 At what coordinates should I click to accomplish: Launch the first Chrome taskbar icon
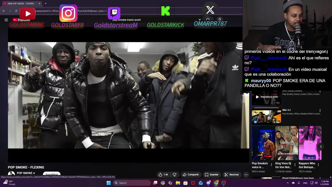163,183
